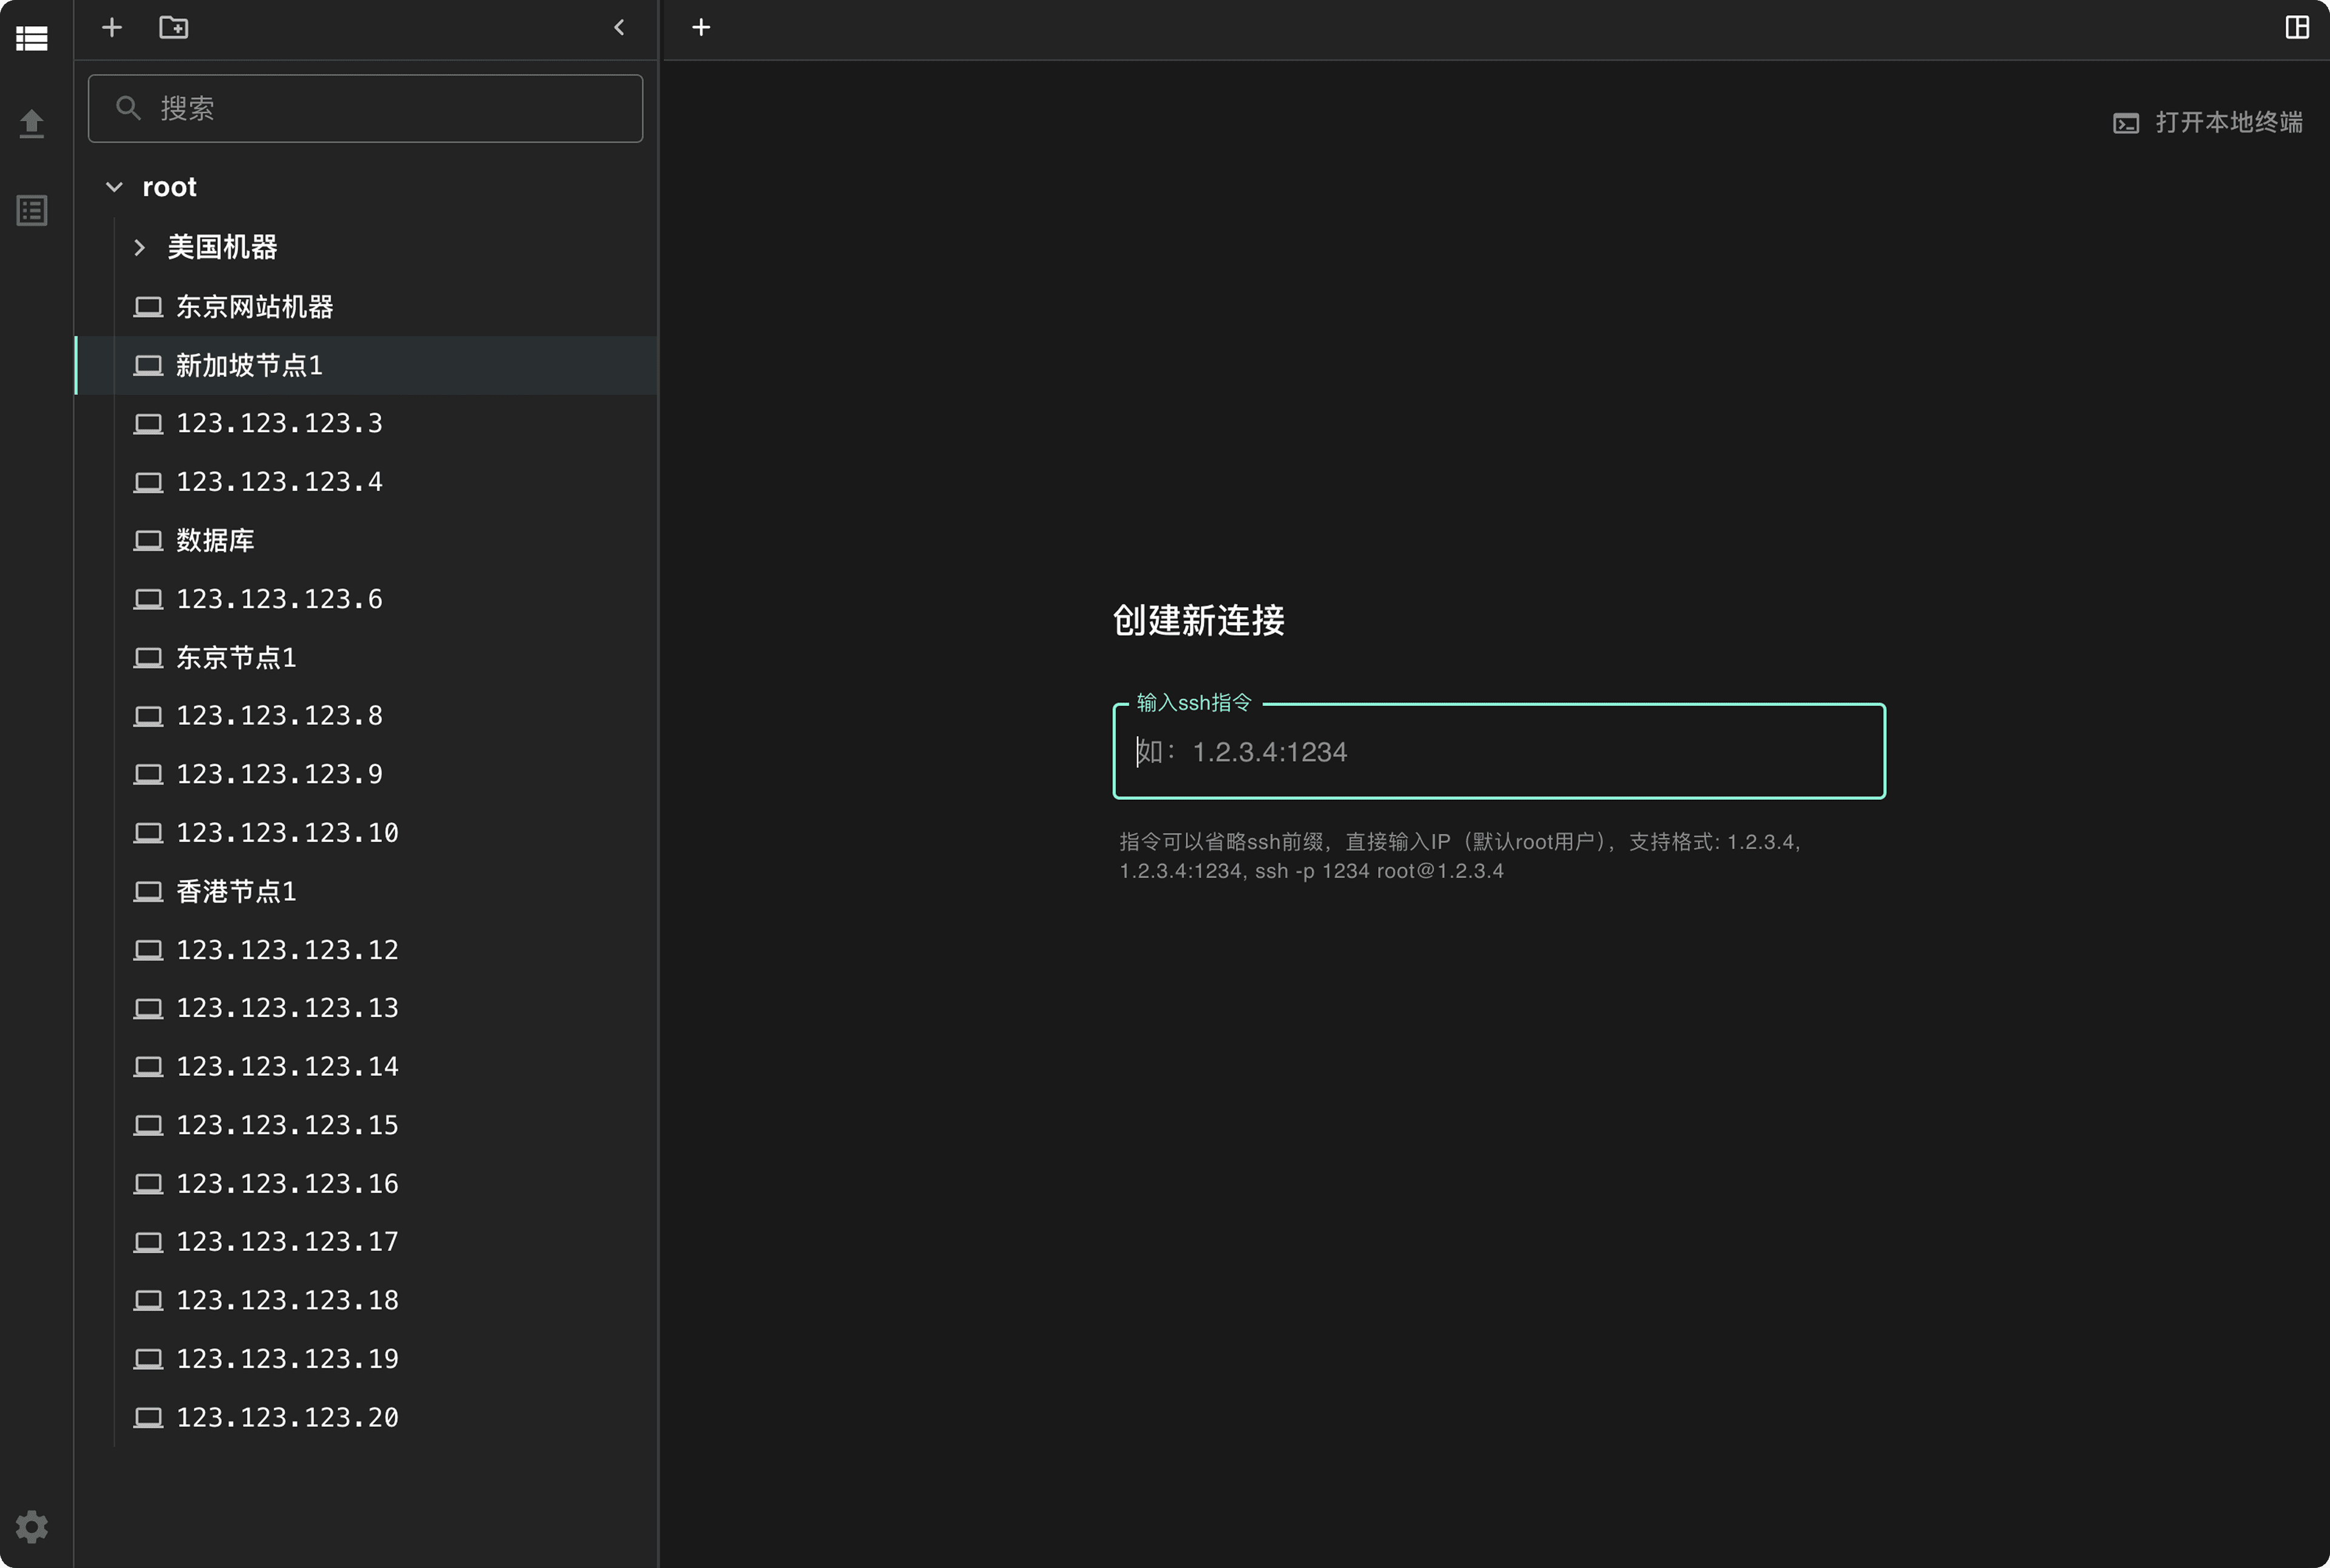This screenshot has height=1568, width=2330.
Task: Open local terminal via 打开本地终端
Action: [2208, 123]
